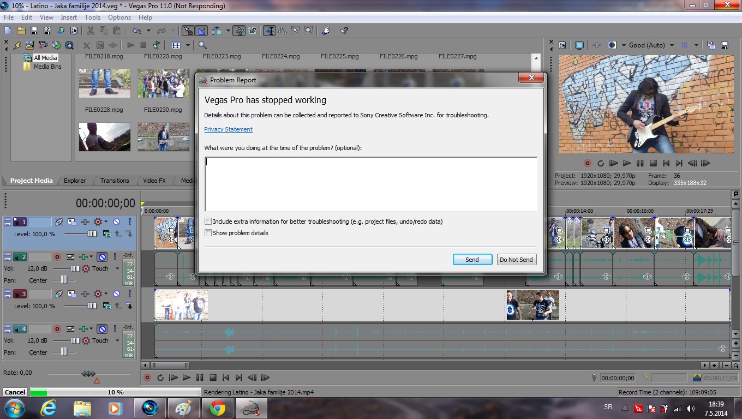Click the rendering progress bar at 10 %
742x419 pixels.
(x=116, y=392)
